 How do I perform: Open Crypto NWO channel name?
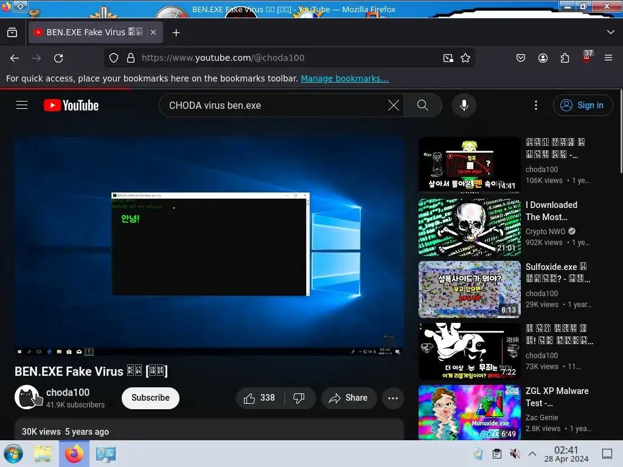545,232
